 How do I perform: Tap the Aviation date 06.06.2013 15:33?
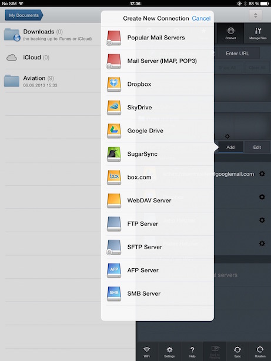40,85
